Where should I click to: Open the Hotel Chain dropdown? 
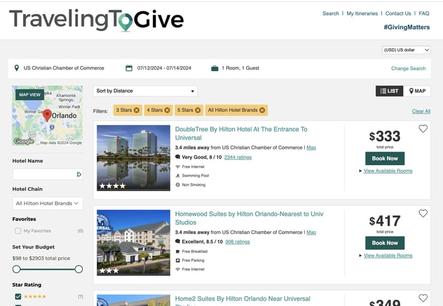tap(48, 204)
